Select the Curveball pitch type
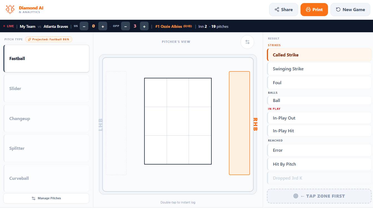The width and height of the screenshot is (373, 209). (46, 178)
